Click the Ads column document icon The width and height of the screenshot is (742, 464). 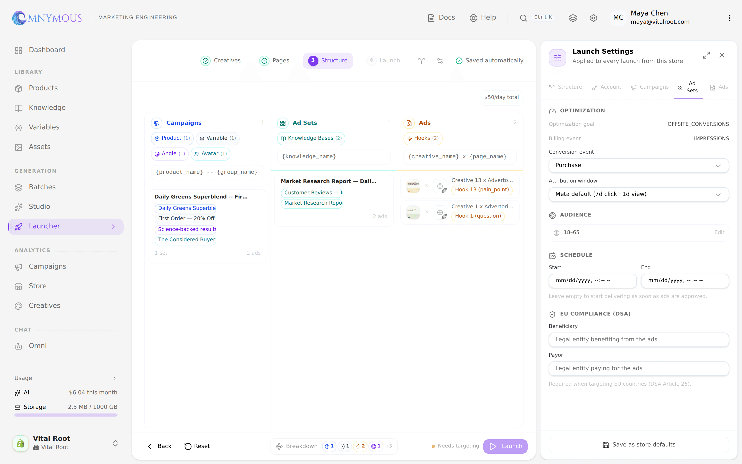[x=409, y=123]
